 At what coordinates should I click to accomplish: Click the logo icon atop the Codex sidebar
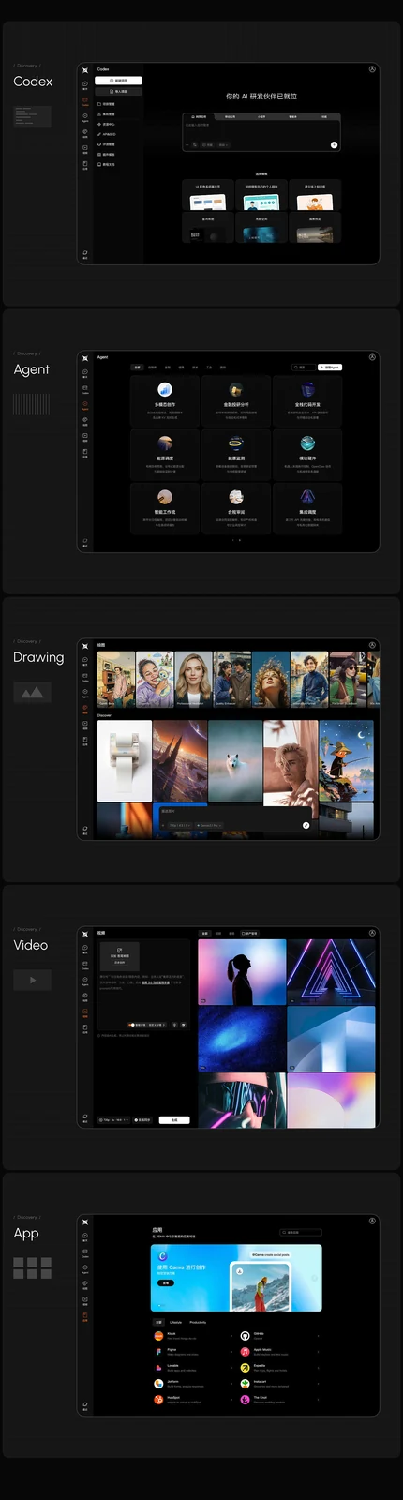pos(85,70)
